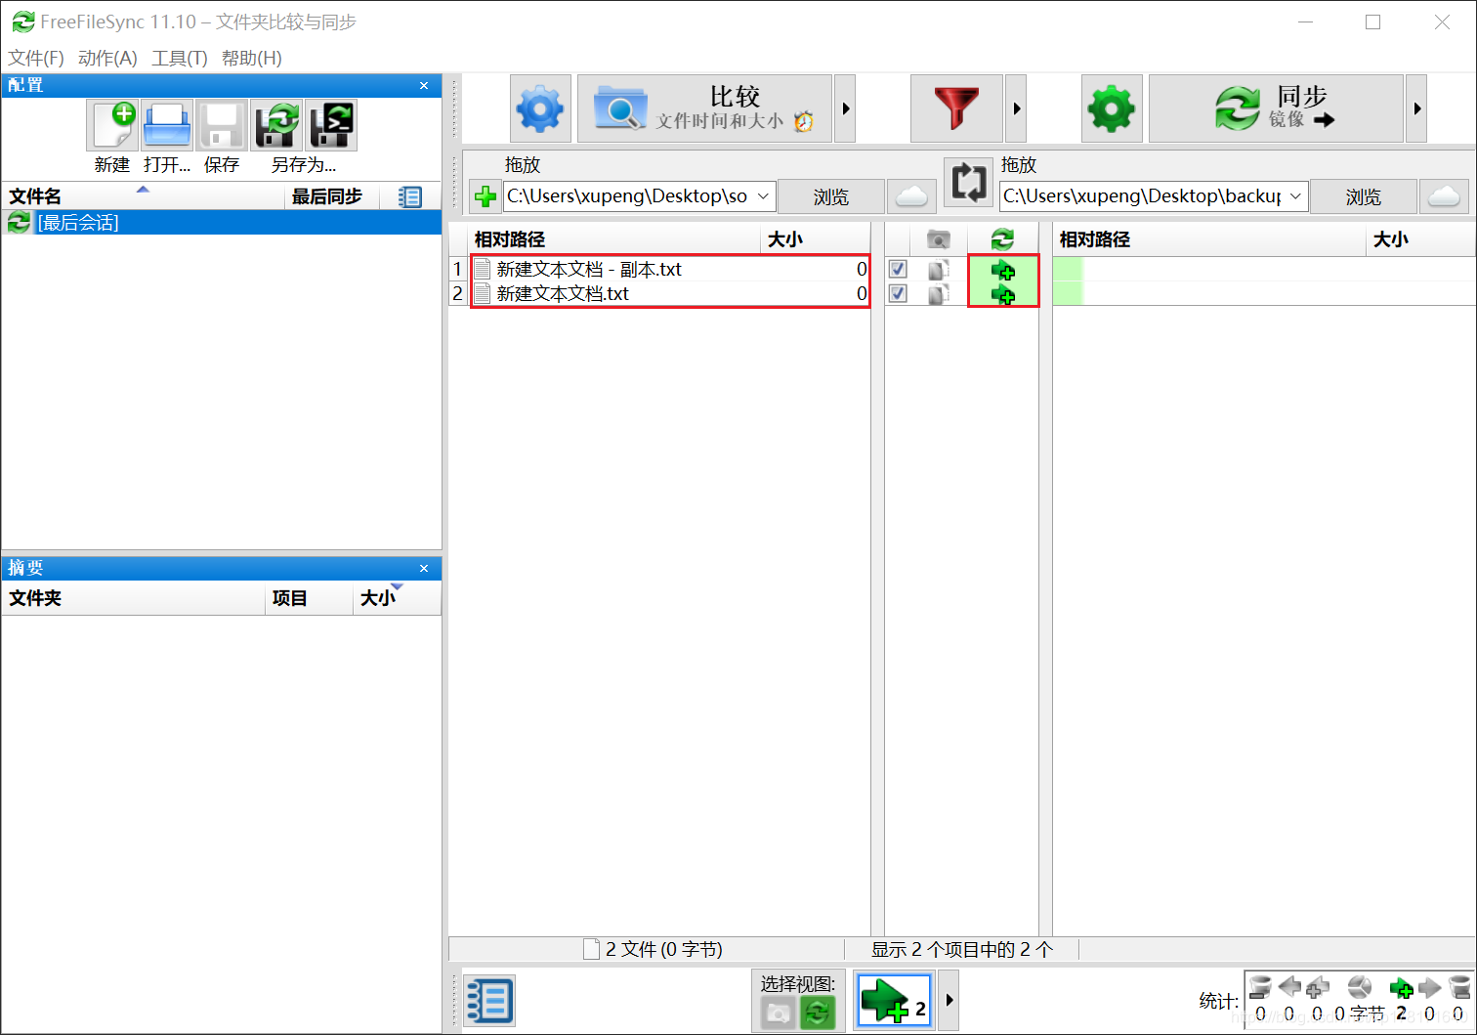Click the config list view icon beside 最后同步
The height and width of the screenshot is (1035, 1477).
tap(410, 197)
